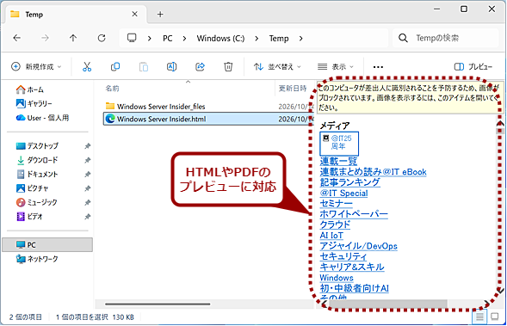Expand chevron after PC breadcrumb

184,39
